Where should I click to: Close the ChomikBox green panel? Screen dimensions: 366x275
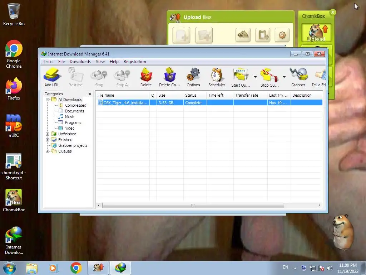point(333,13)
